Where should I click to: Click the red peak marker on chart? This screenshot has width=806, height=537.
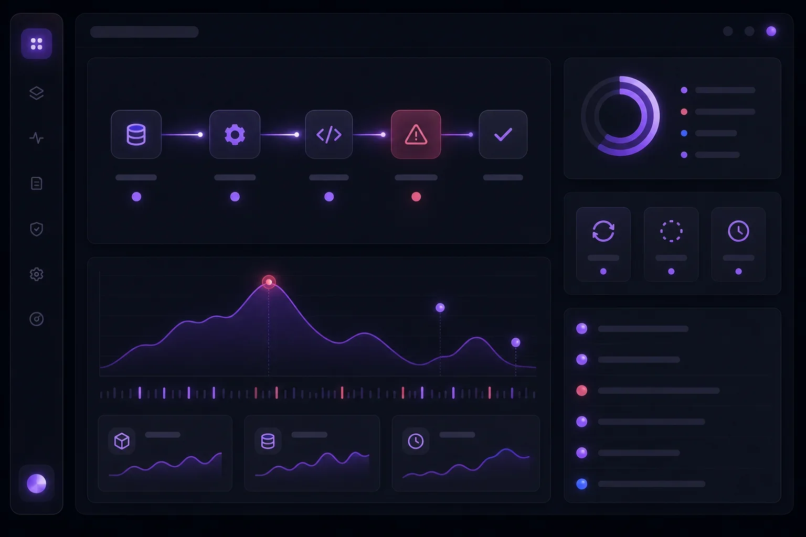(269, 282)
